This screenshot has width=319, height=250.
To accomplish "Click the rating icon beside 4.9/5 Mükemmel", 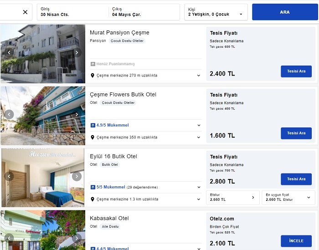I will 93,125.
